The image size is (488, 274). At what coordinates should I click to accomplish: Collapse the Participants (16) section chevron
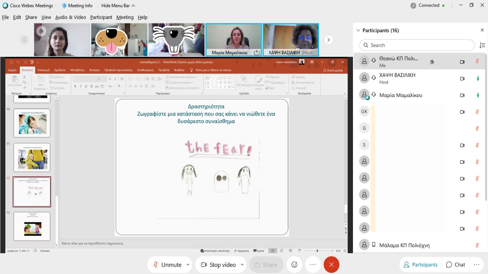point(358,30)
